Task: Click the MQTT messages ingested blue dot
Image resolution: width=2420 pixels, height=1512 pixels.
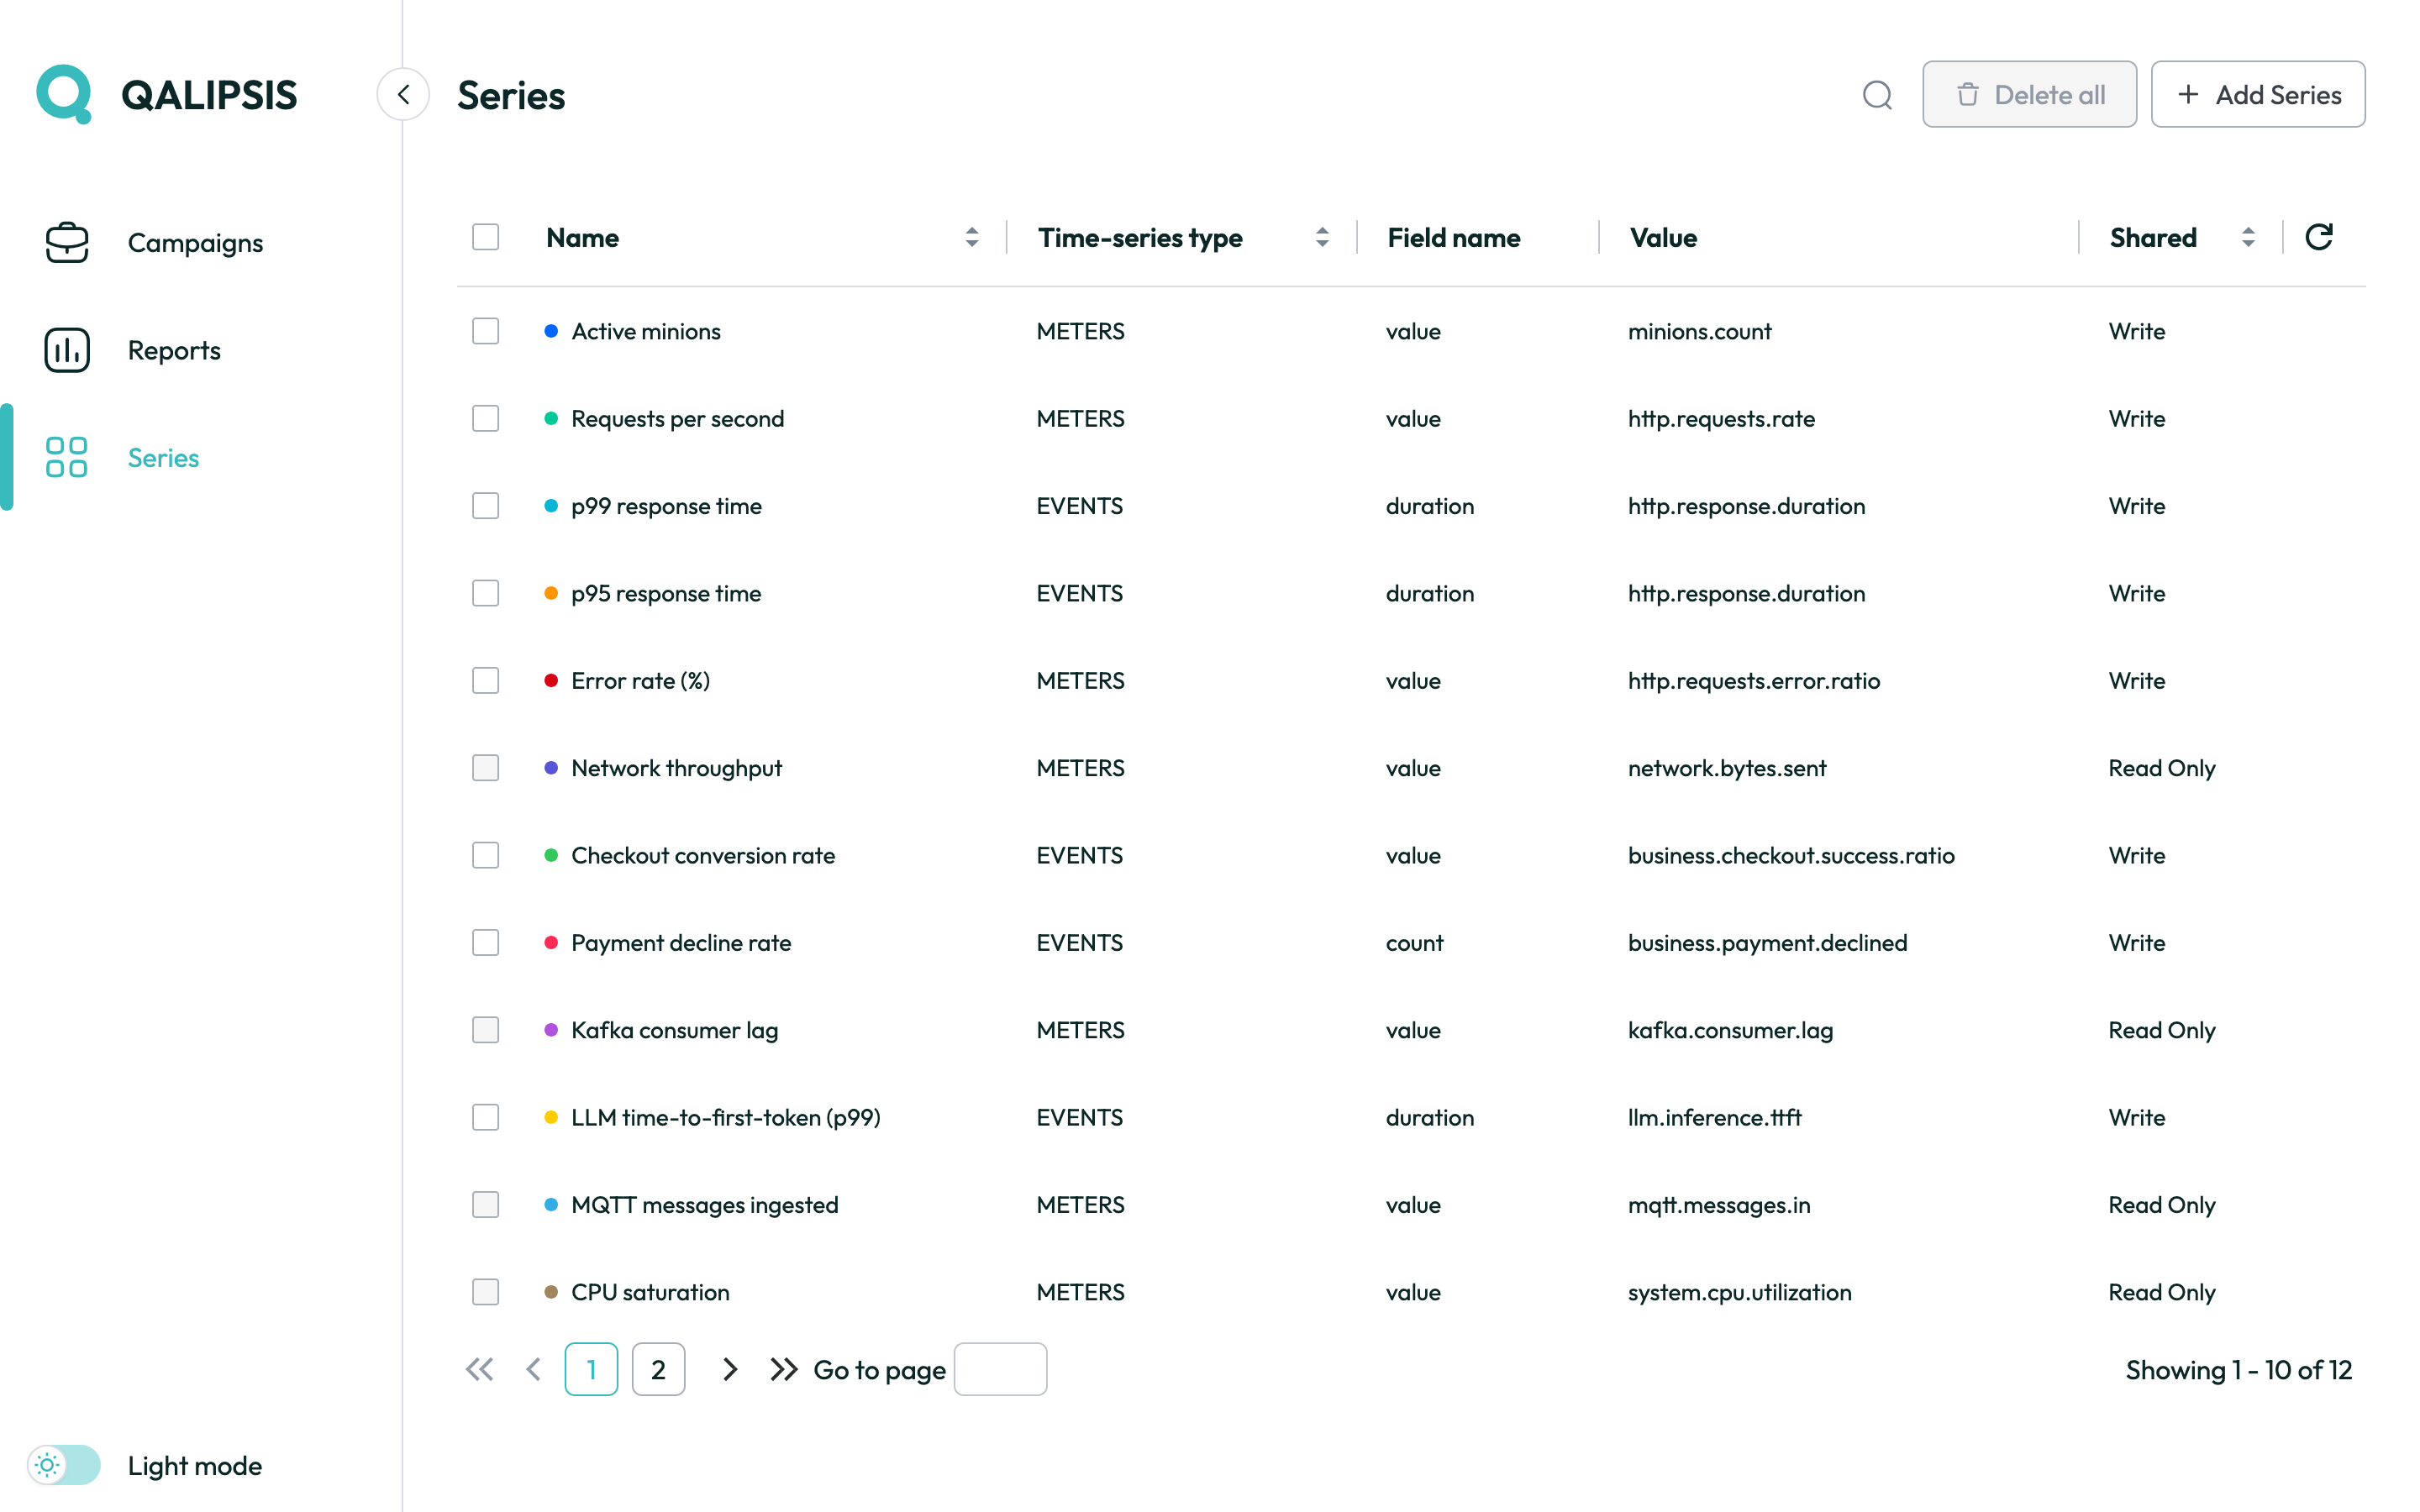Action: [x=550, y=1205]
